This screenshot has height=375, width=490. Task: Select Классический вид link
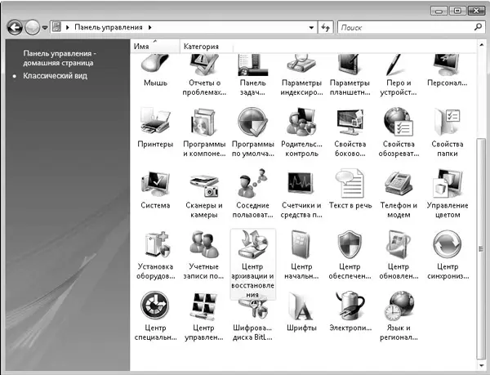56,76
